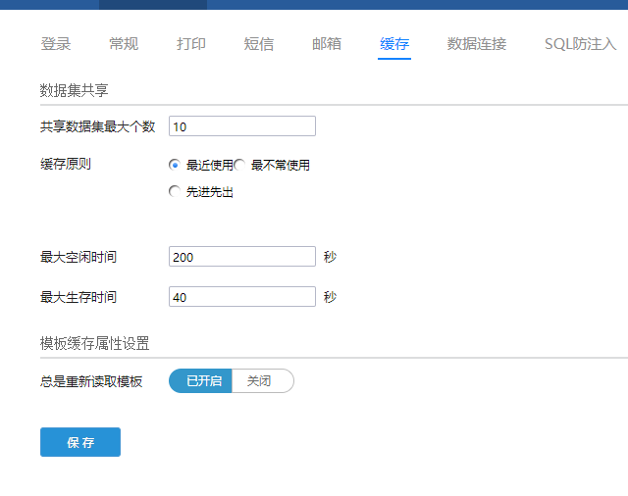Screen dimensions: 628x496
Task: Click the 最大生存时间 label
Action: tap(78, 297)
